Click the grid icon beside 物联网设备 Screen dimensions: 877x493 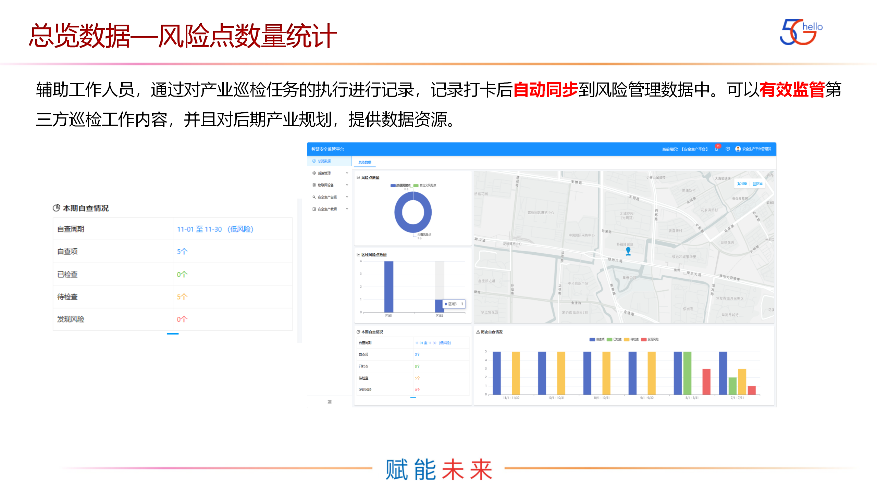tap(314, 185)
